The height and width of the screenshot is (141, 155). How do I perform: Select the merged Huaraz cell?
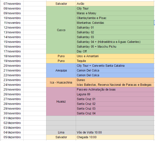click(61, 102)
